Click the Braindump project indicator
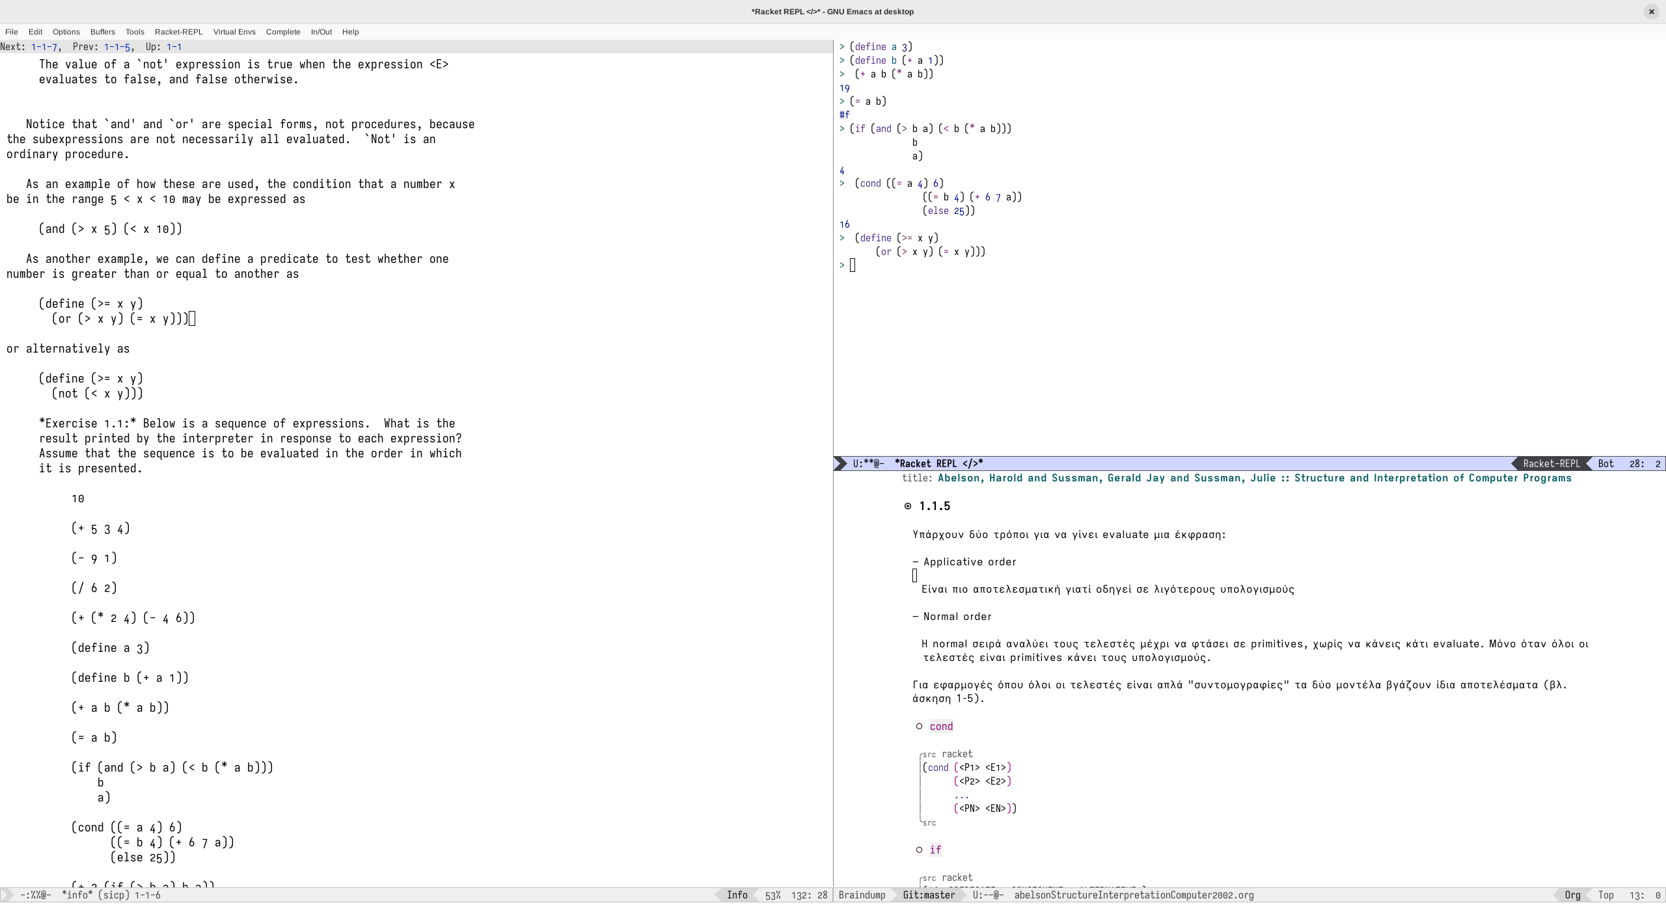Image resolution: width=1666 pixels, height=916 pixels. (862, 895)
